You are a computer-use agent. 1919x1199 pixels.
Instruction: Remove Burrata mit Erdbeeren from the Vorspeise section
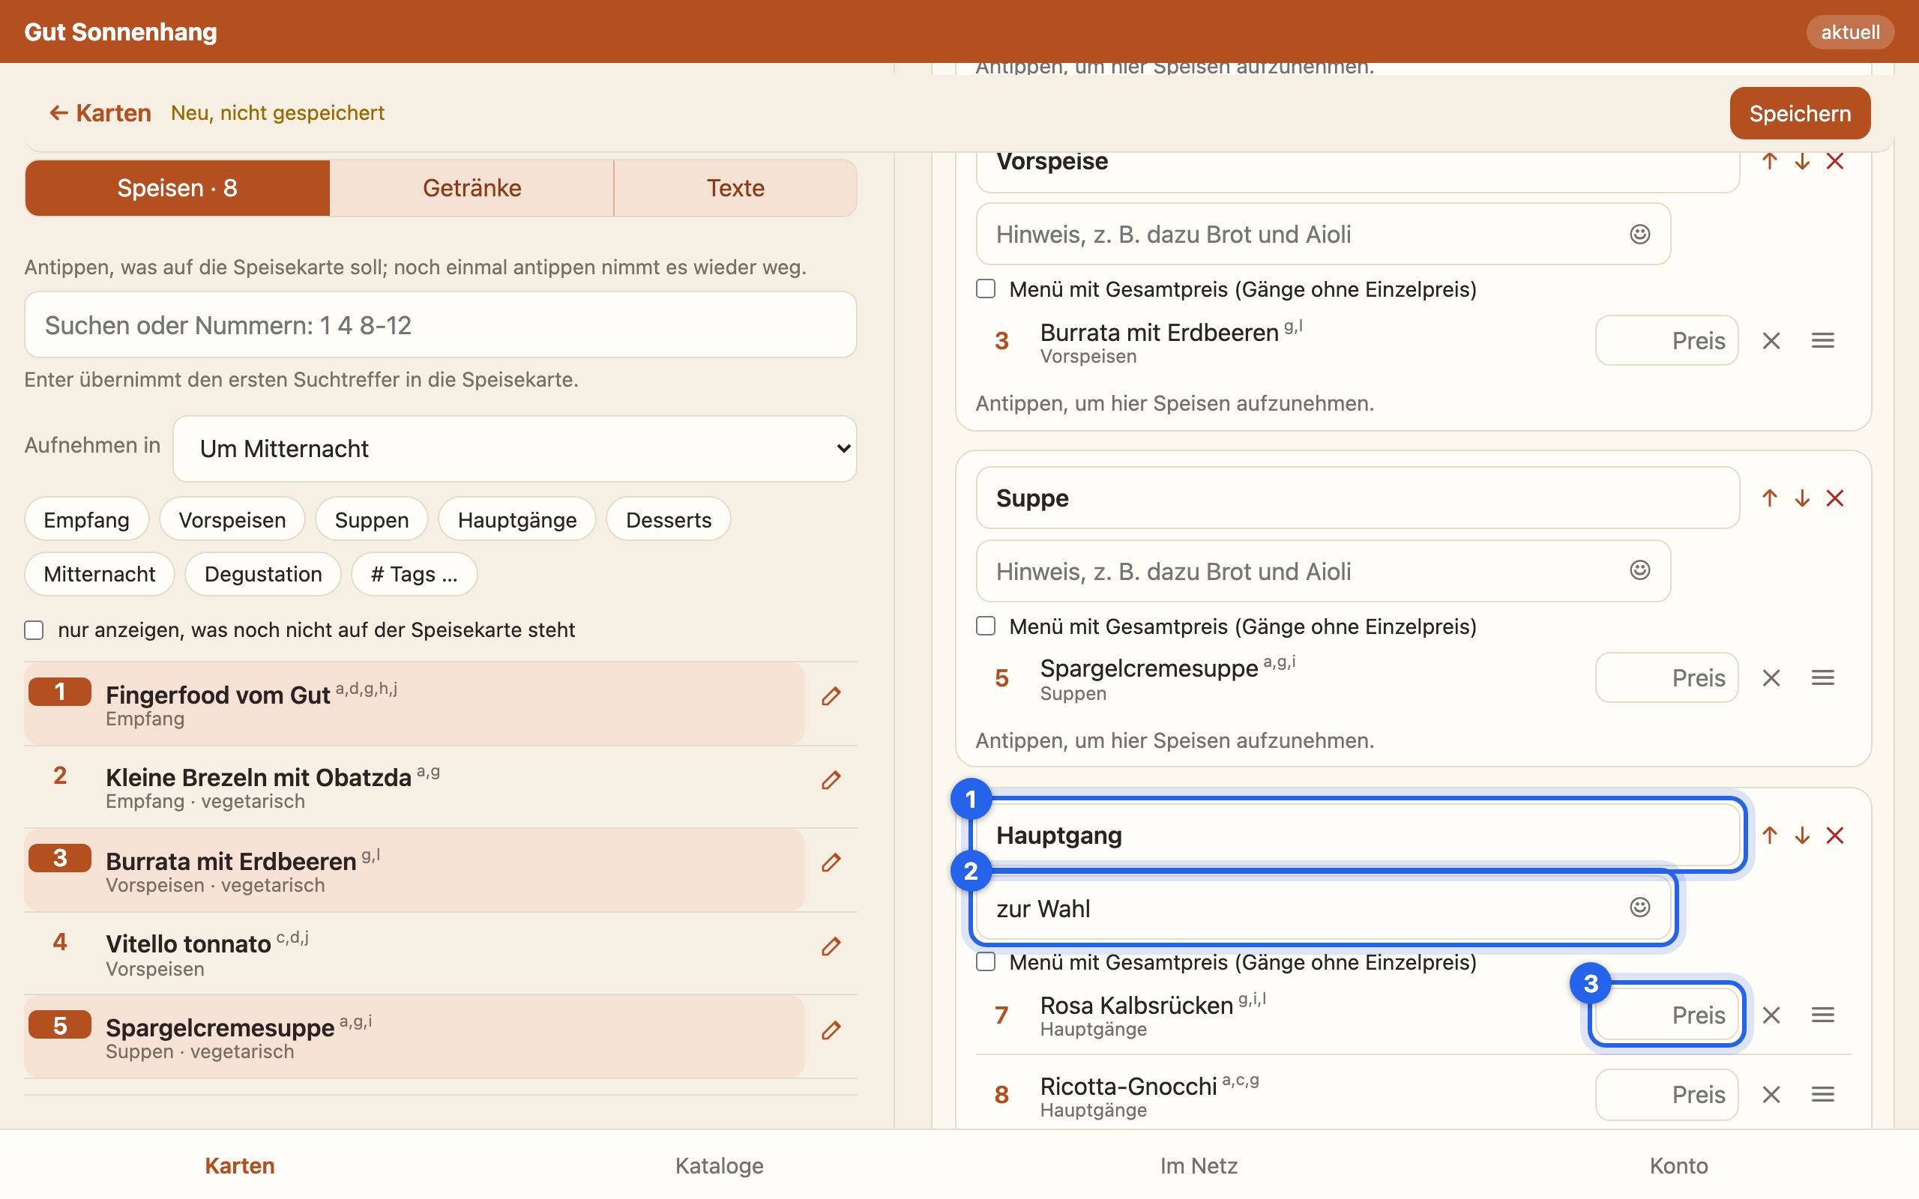tap(1771, 341)
